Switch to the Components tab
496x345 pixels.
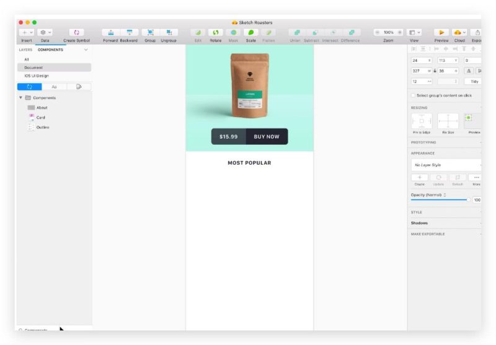click(50, 50)
